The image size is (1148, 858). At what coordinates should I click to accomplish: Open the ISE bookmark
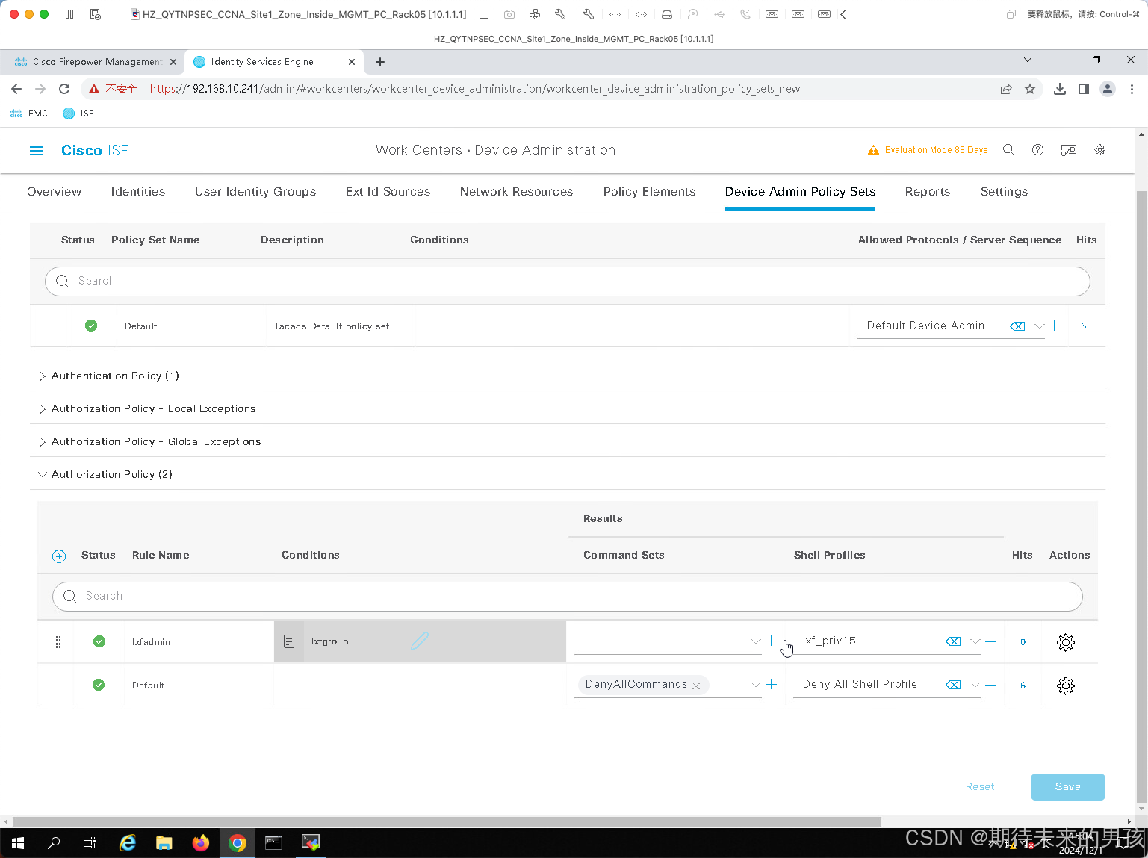[x=78, y=114]
